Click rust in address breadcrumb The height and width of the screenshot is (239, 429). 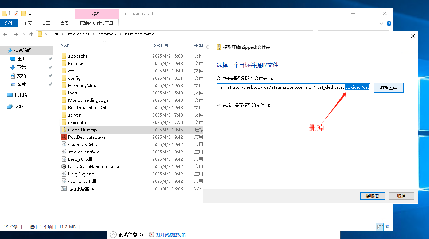click(54, 34)
